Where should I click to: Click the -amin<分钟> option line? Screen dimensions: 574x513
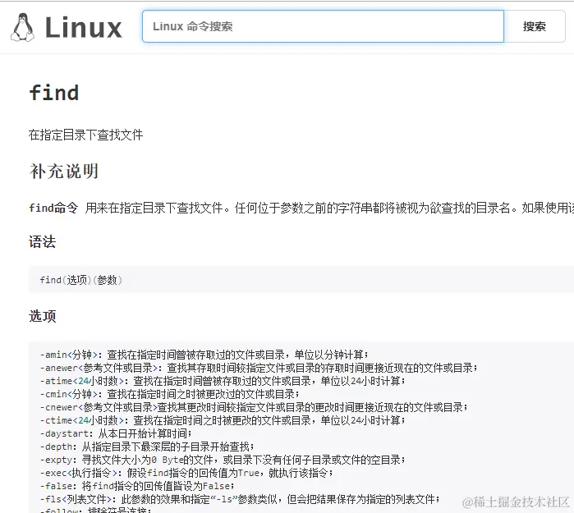(x=204, y=355)
